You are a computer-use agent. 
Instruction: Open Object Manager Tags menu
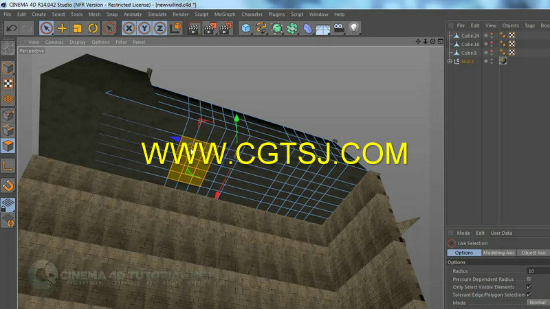[529, 25]
